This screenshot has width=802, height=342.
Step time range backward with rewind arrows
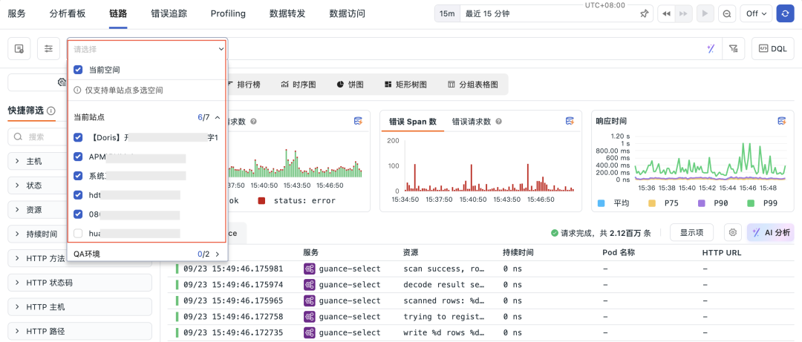point(666,14)
